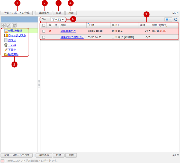Screen dimensions: 180x163
Task: Click the bottom 未読 button
Action: [71, 155]
